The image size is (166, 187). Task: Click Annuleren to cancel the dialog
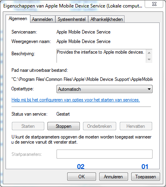[113, 177]
